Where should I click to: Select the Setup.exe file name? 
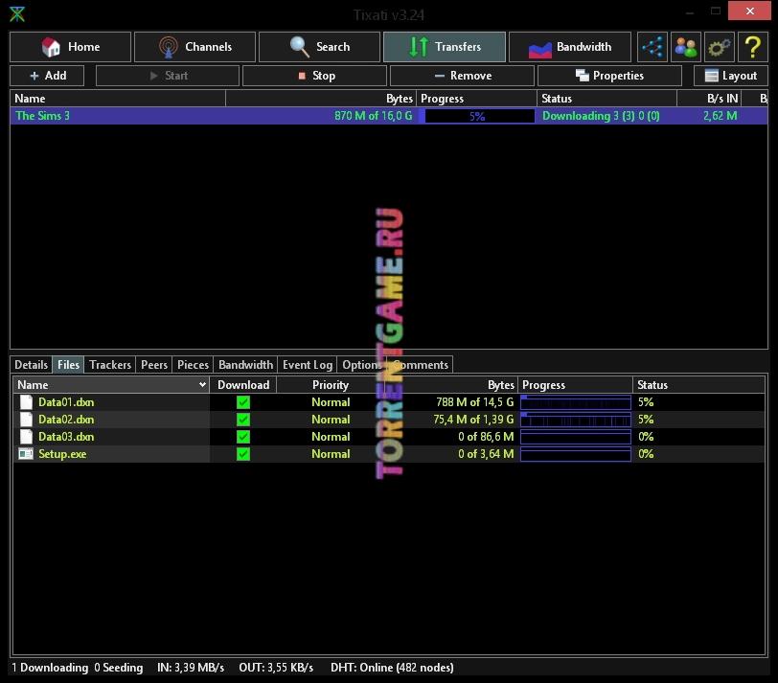click(62, 454)
